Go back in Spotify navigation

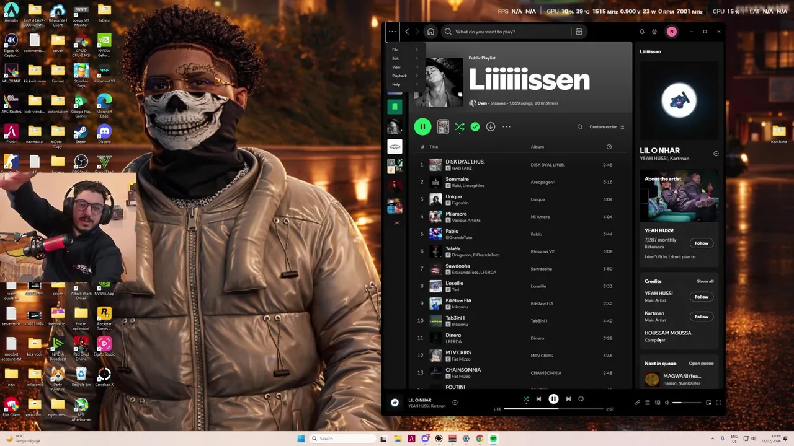(407, 32)
